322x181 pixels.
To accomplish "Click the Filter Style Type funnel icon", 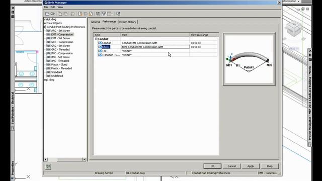I will tap(104, 14).
